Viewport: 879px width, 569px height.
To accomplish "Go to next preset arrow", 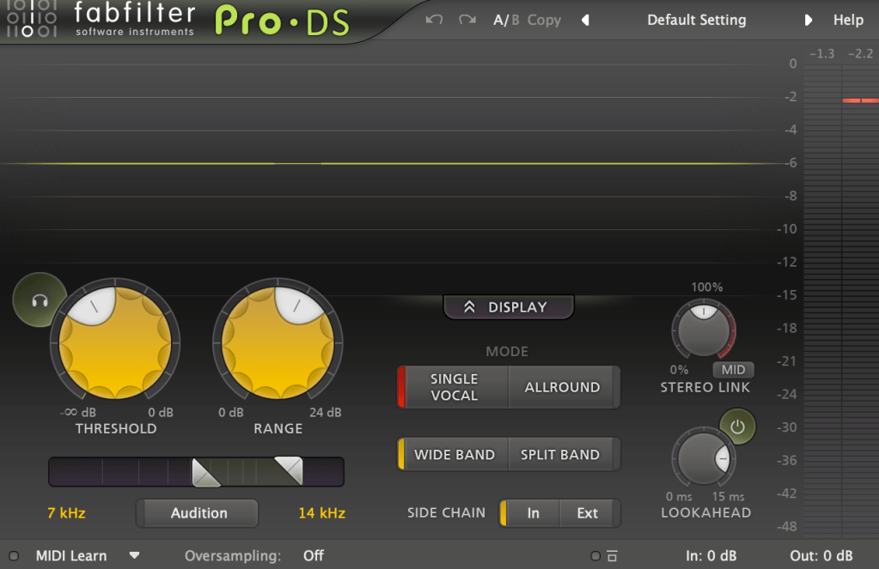I will pos(808,20).
